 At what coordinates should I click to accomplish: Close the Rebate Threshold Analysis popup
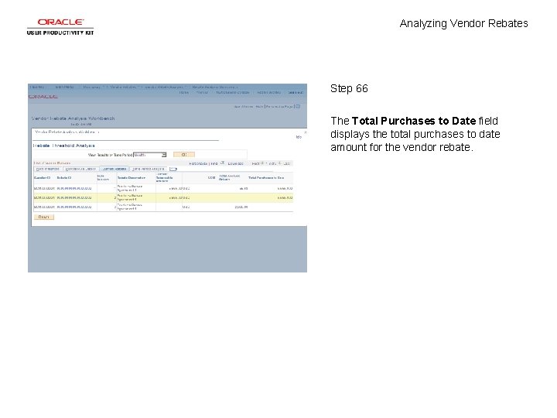click(305, 132)
